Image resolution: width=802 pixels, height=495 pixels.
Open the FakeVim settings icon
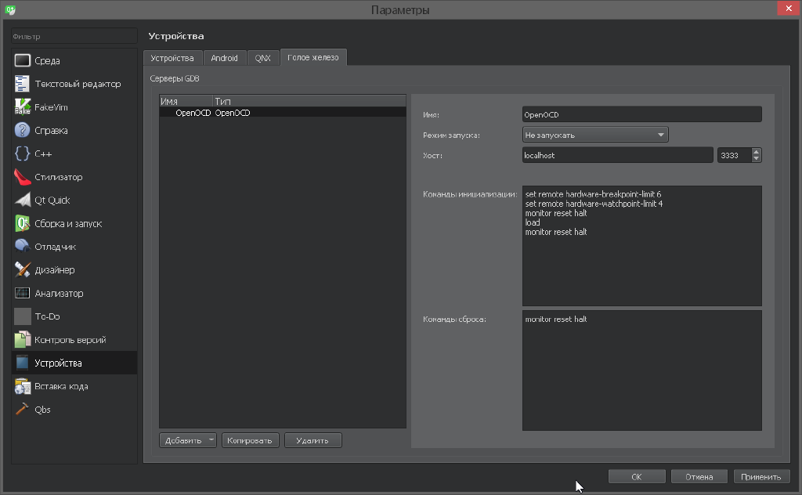point(22,107)
